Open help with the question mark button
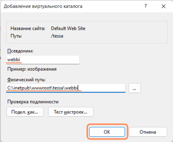This screenshot has height=142, width=173. coord(146,6)
